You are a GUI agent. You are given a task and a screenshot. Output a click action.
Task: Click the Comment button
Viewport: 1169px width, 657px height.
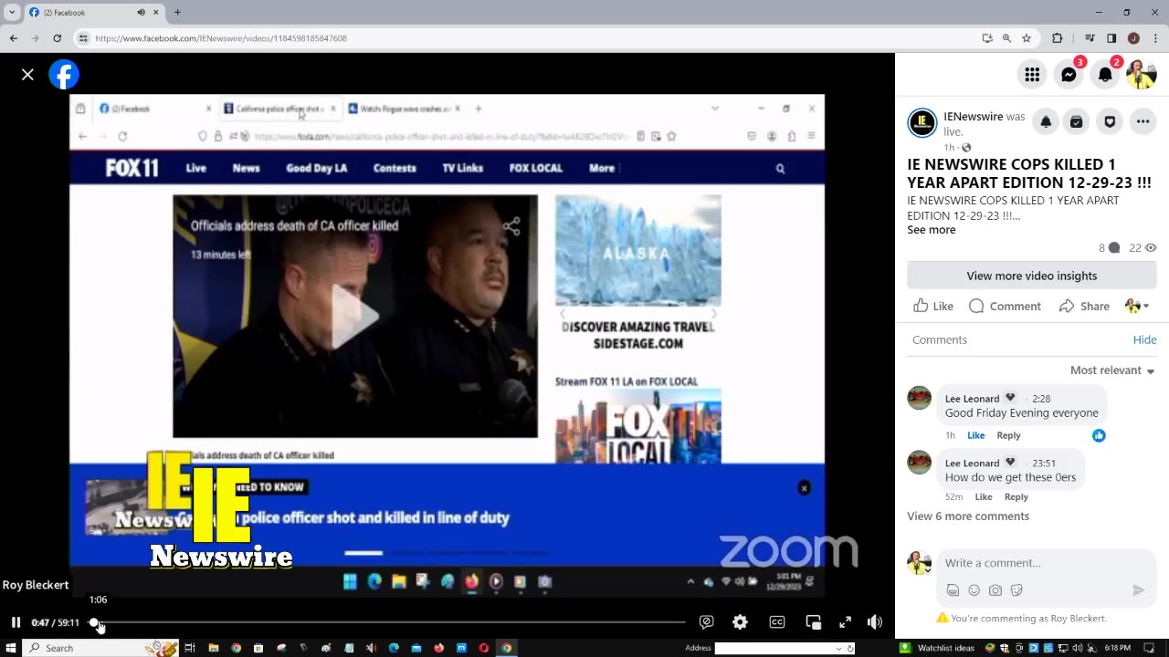pos(1005,306)
